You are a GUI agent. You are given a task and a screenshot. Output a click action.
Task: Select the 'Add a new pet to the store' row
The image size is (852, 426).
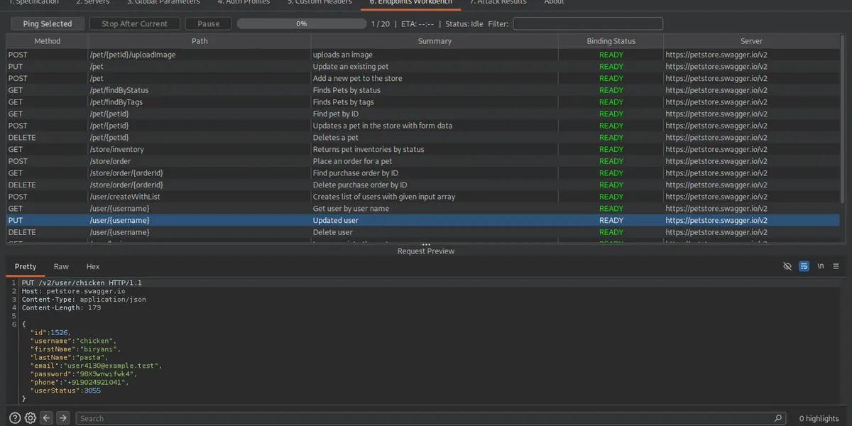(x=423, y=78)
